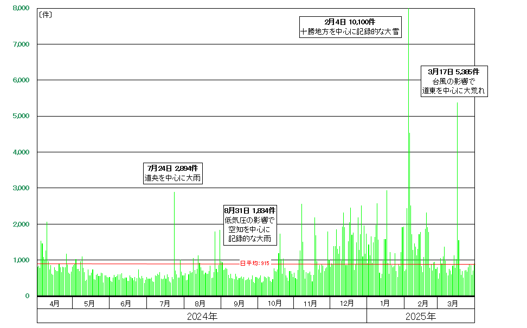Click the "6,000" y-axis label
Screen dimensions: 527x328
click(x=21, y=80)
